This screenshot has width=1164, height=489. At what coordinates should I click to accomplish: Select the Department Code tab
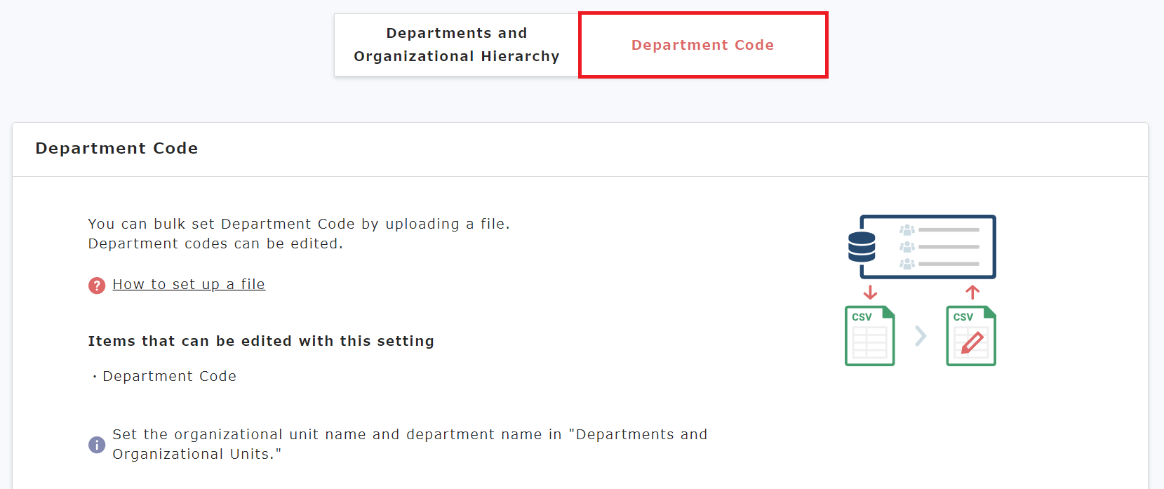tap(702, 45)
